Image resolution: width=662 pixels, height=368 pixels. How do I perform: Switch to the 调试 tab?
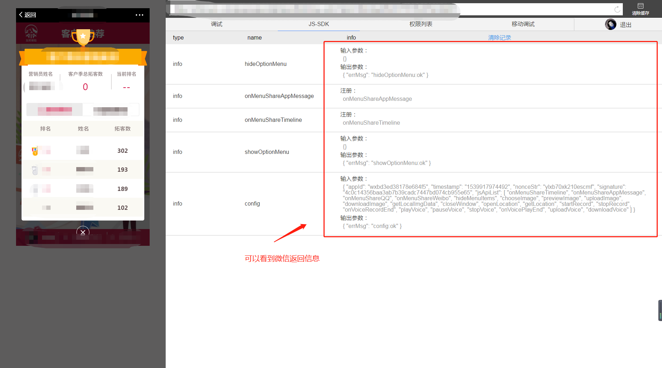tap(216, 24)
